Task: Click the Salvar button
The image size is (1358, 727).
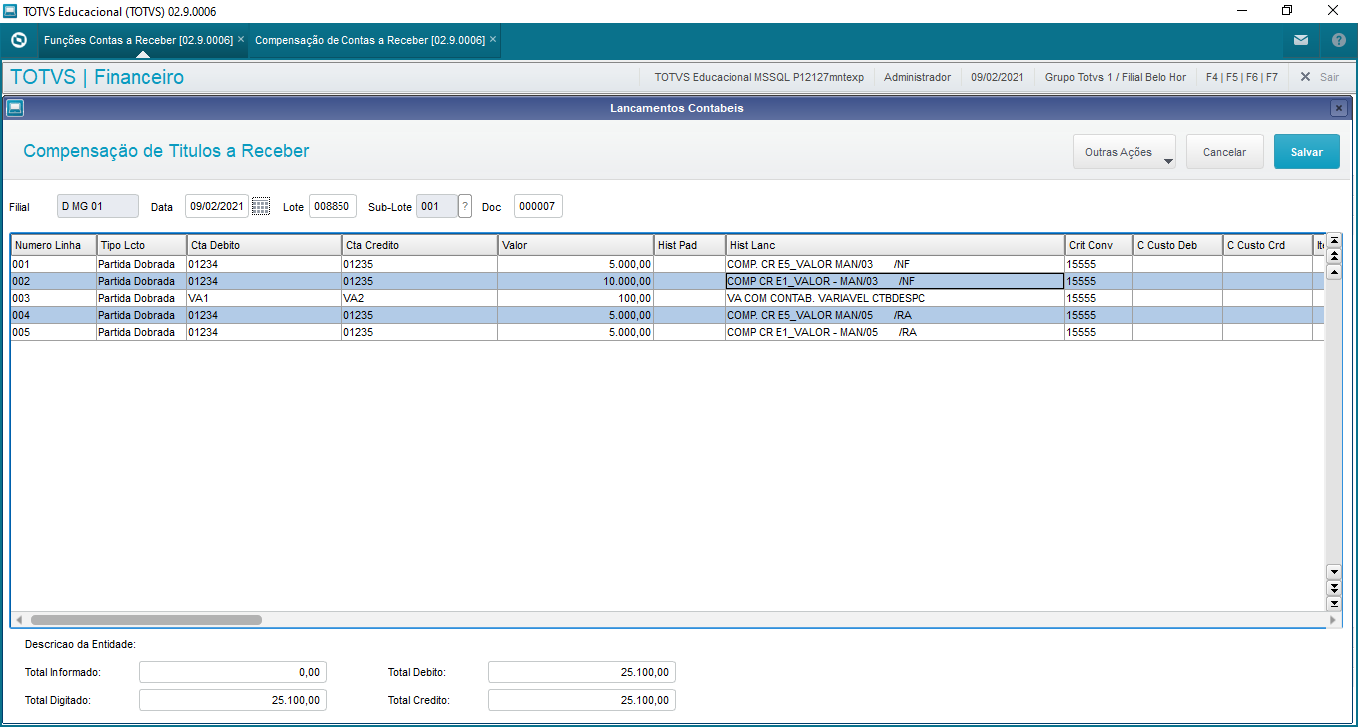Action: click(x=1306, y=152)
